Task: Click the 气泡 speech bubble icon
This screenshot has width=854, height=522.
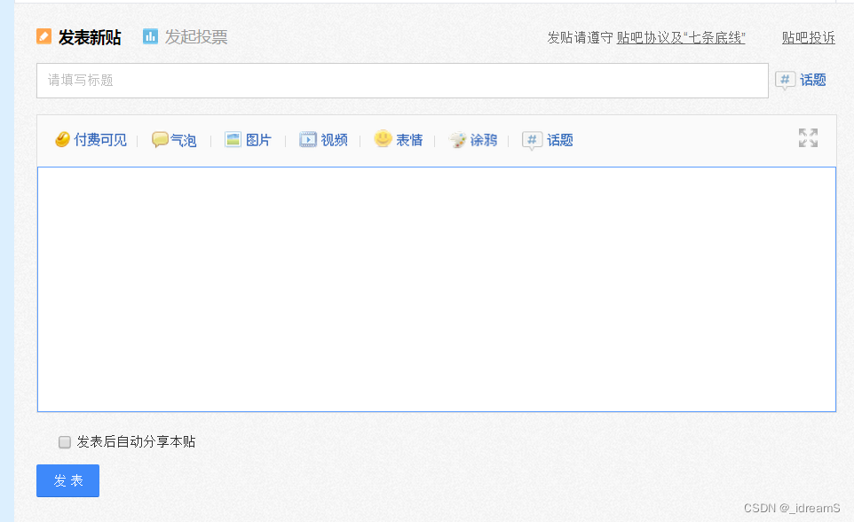Action: 160,140
